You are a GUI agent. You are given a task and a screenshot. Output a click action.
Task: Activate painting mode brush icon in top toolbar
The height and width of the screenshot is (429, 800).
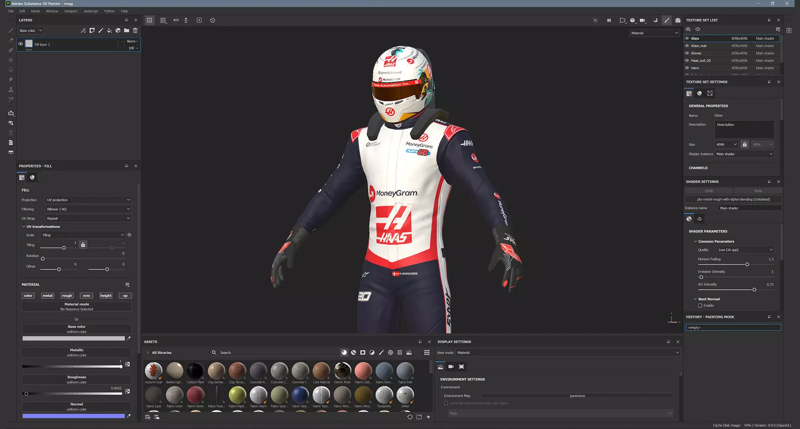(667, 20)
